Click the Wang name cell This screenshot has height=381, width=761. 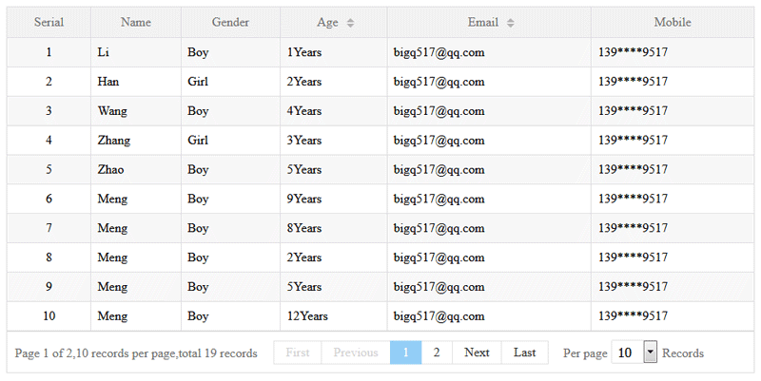[x=111, y=111]
